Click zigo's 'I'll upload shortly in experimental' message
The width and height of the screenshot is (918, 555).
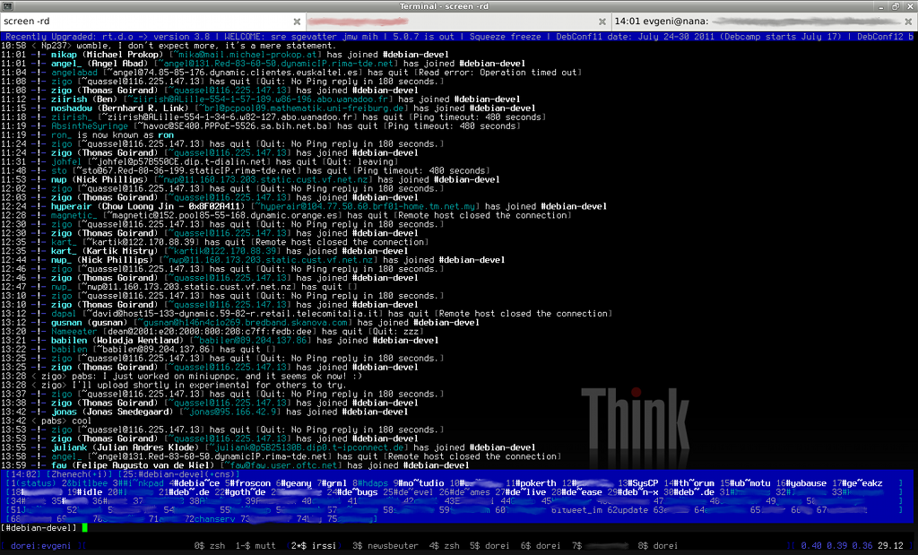point(173,385)
